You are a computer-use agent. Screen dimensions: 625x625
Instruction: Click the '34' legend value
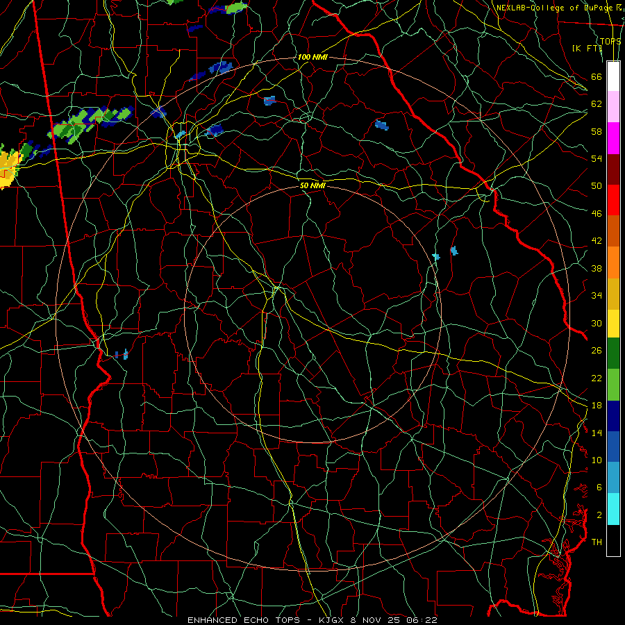pyautogui.click(x=597, y=296)
